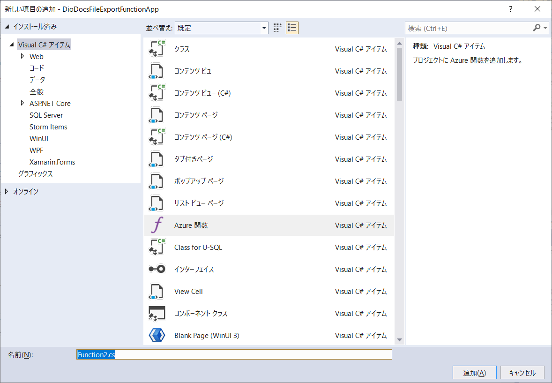Click the ポップアップ ページ template icon
552x383 pixels.
click(157, 181)
